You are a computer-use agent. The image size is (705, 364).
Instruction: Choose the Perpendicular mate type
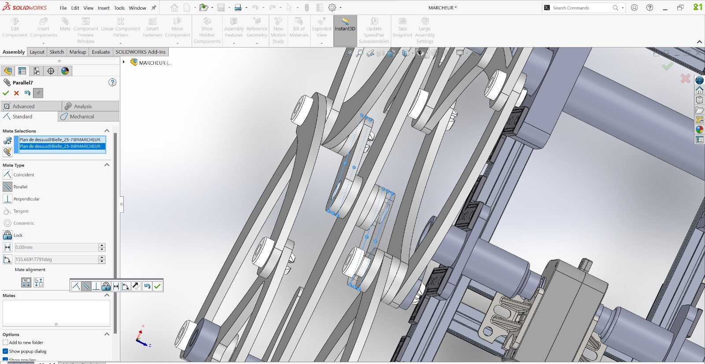point(7,199)
